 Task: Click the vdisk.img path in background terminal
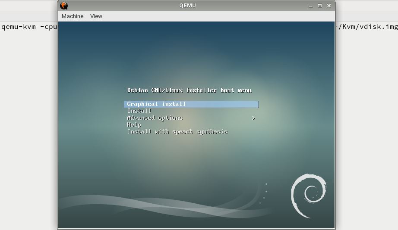coord(367,27)
